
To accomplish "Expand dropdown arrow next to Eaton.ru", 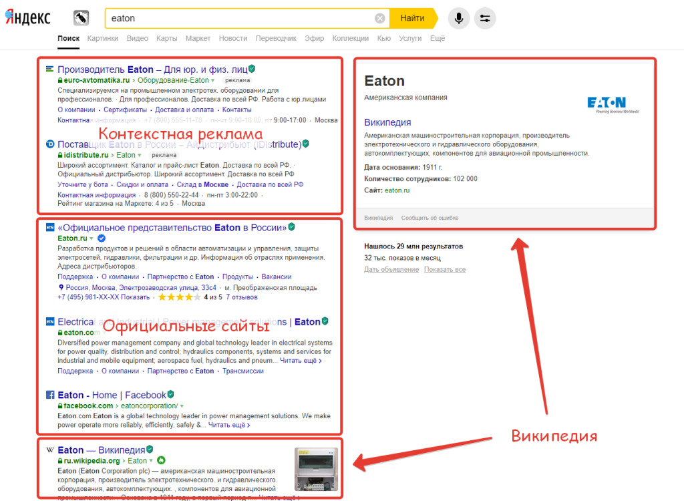I will [x=91, y=238].
